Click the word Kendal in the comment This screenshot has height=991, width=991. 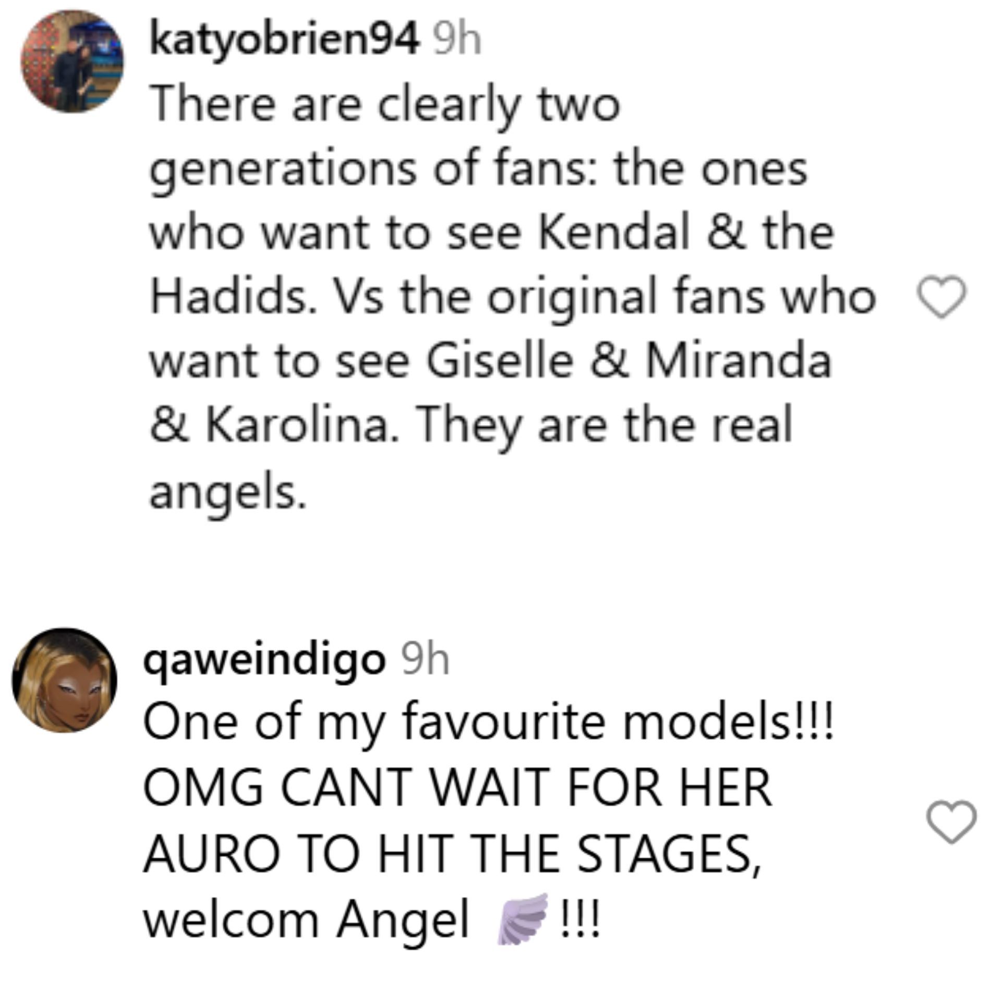pos(613,233)
